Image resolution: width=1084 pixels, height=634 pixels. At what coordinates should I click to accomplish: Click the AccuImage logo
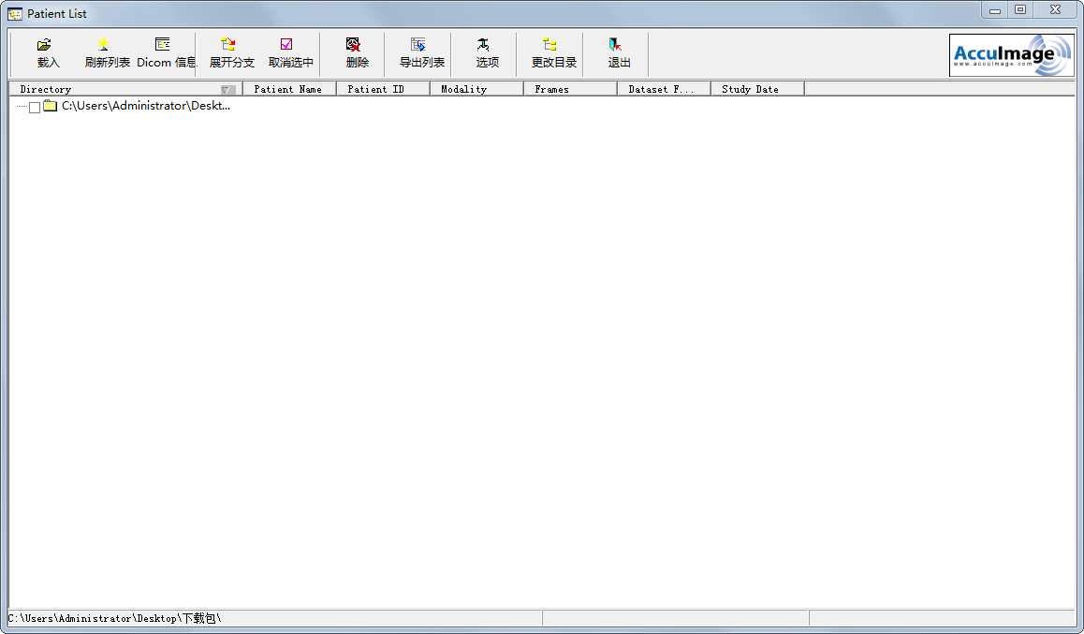click(x=1012, y=54)
